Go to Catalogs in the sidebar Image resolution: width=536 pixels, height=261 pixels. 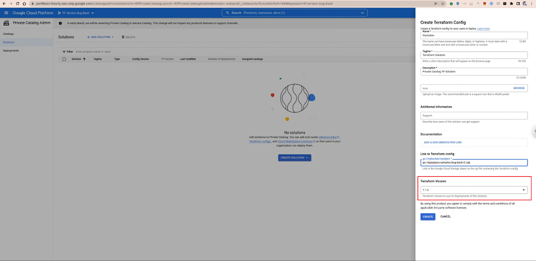(x=9, y=33)
